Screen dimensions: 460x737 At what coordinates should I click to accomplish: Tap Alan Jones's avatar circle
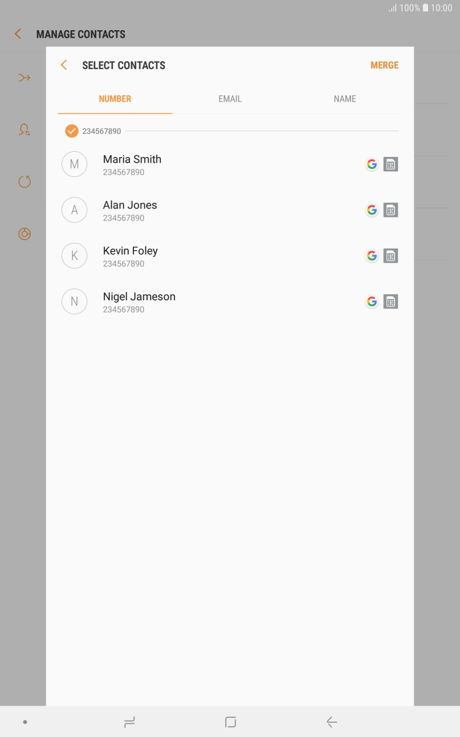coord(74,210)
